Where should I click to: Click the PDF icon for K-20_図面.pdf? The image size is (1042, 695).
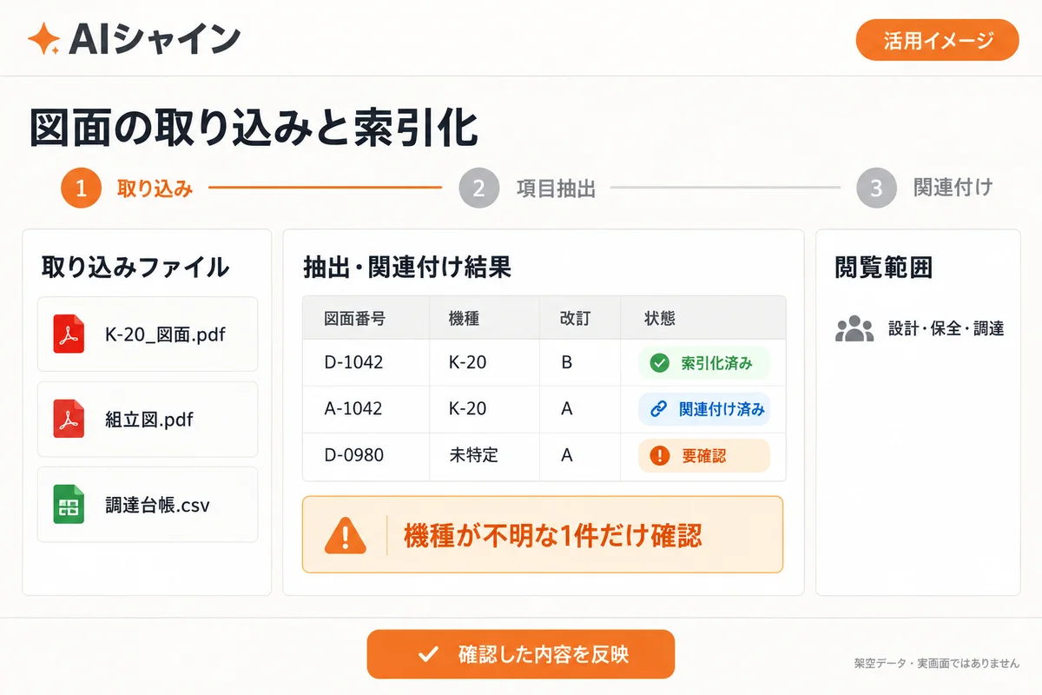[x=69, y=334]
